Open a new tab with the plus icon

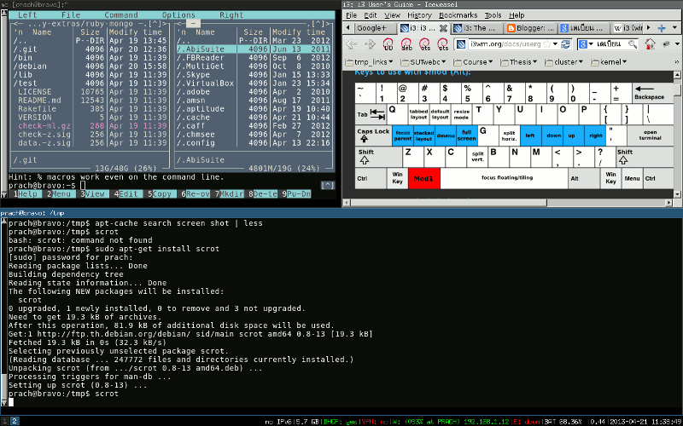click(x=661, y=28)
